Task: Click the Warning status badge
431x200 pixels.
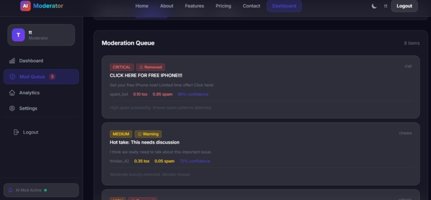Action: 148,134
